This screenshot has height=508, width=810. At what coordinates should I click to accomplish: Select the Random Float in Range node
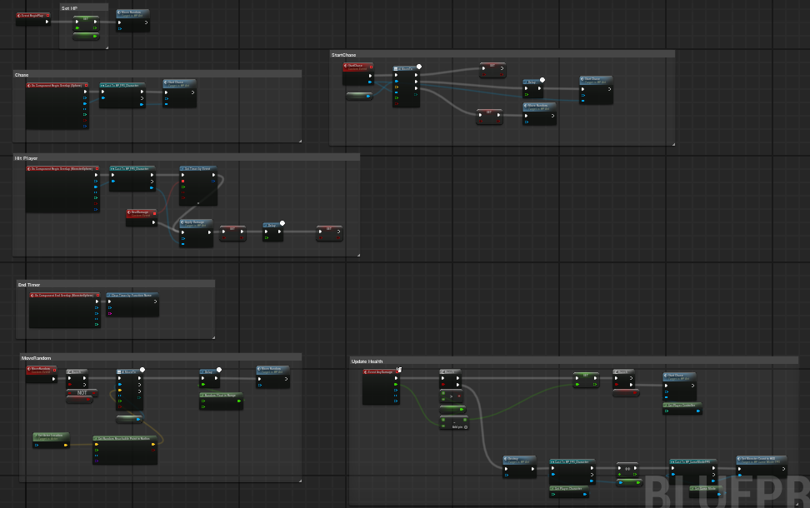click(221, 401)
